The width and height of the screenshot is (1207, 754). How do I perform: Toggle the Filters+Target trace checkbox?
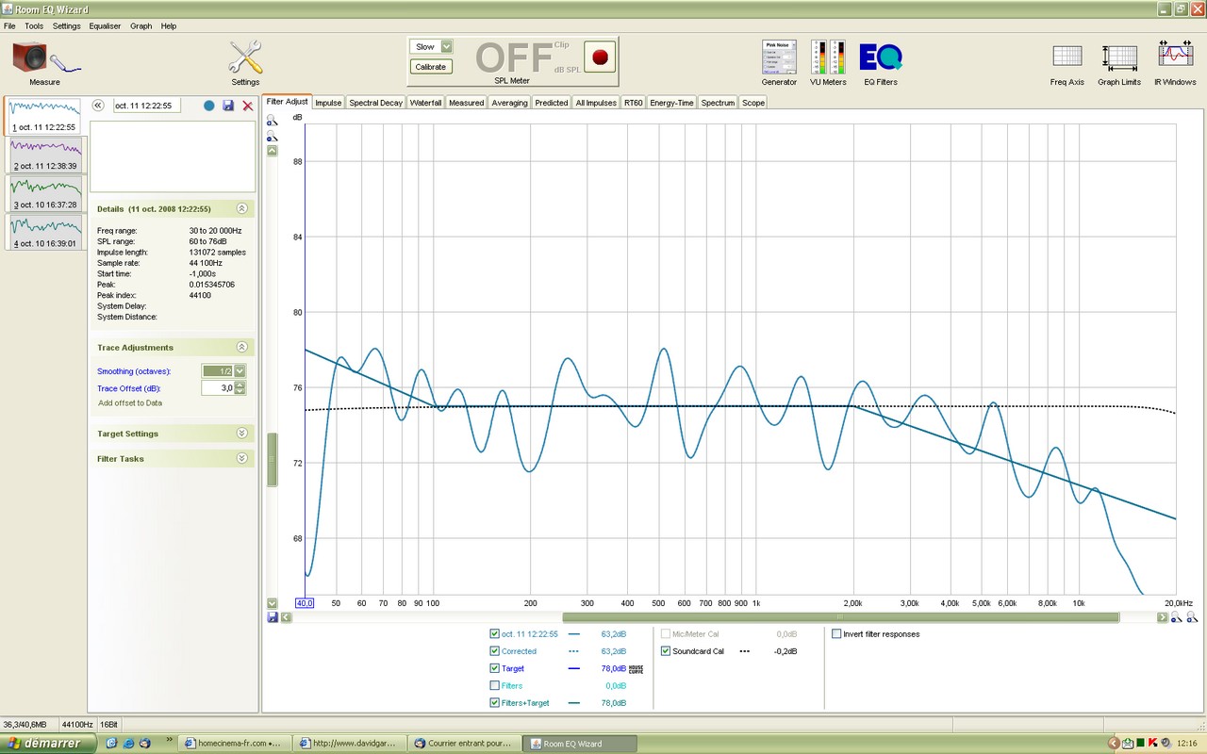(x=495, y=703)
